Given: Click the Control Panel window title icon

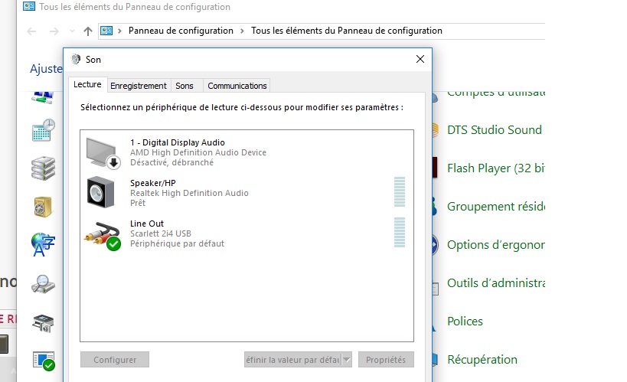Looking at the screenshot, I should [x=29, y=6].
